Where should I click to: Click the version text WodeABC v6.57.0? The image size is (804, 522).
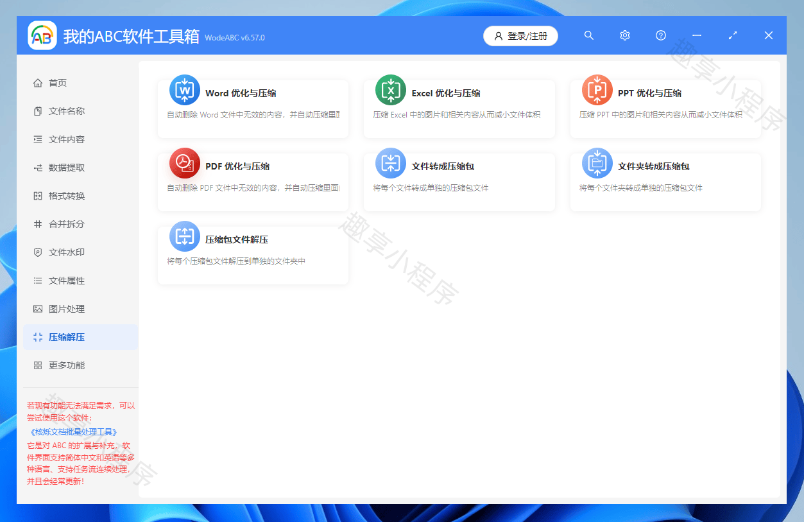pos(235,38)
